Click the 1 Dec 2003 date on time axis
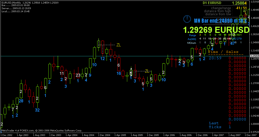 pyautogui.click(x=55, y=135)
